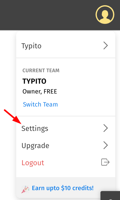Expand the chevron beside Typito

106,45
